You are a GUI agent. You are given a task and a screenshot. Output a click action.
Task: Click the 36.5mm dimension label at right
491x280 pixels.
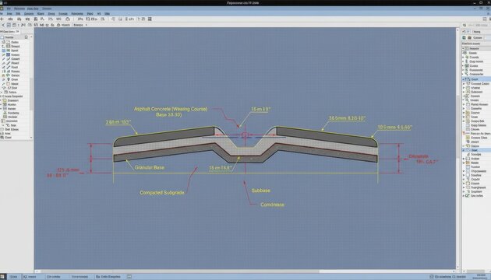347,118
